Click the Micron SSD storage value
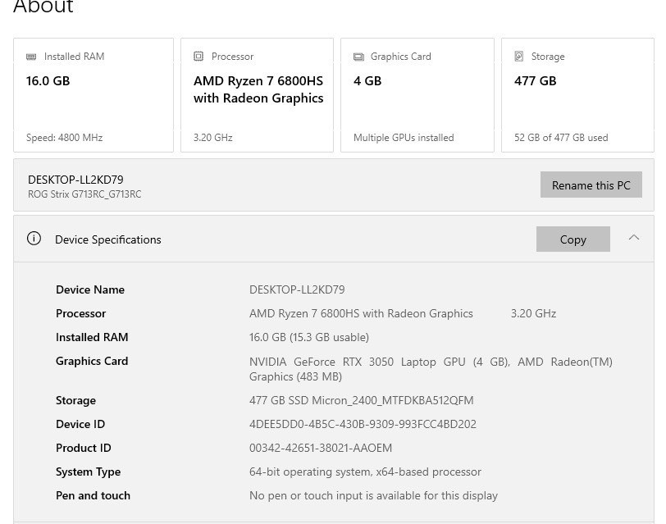Viewport: 666px width, 524px height. coord(361,400)
